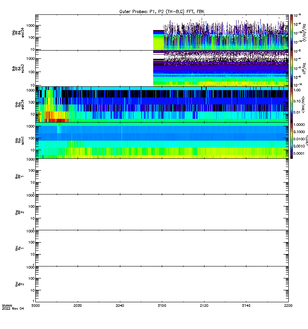Image resolution: width=308 pixels, height=329 pixels.
Task: Click the empty thc fb 2 plot panel
Action: click(x=162, y=284)
